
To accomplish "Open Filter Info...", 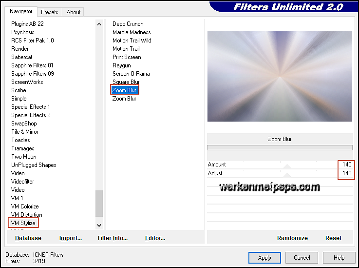I will point(113,238).
